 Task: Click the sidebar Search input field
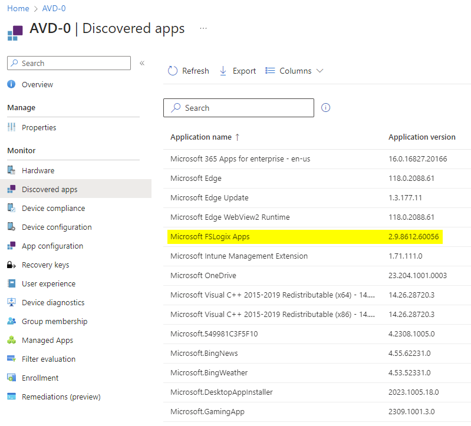coord(69,63)
